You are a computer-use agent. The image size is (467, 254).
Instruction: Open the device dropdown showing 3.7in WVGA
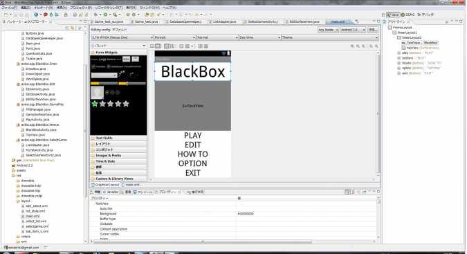[x=122, y=37]
